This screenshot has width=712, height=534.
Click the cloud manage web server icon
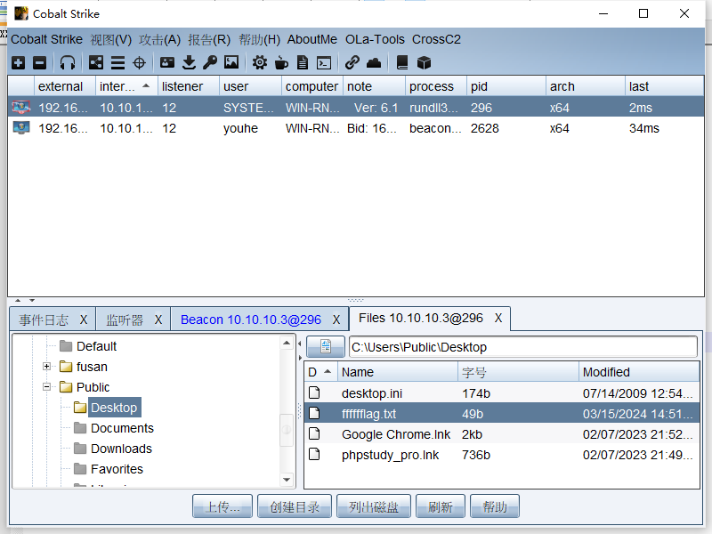374,62
